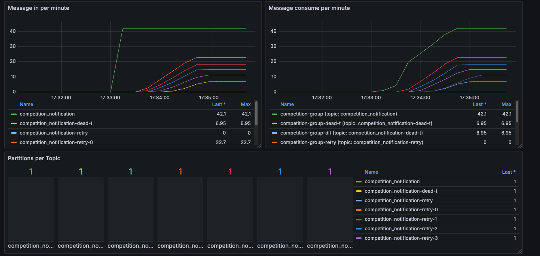The image size is (540, 256).
Task: Select competition_notification-retry-2 in Partitions per Topic legend
Action: [x=401, y=229]
